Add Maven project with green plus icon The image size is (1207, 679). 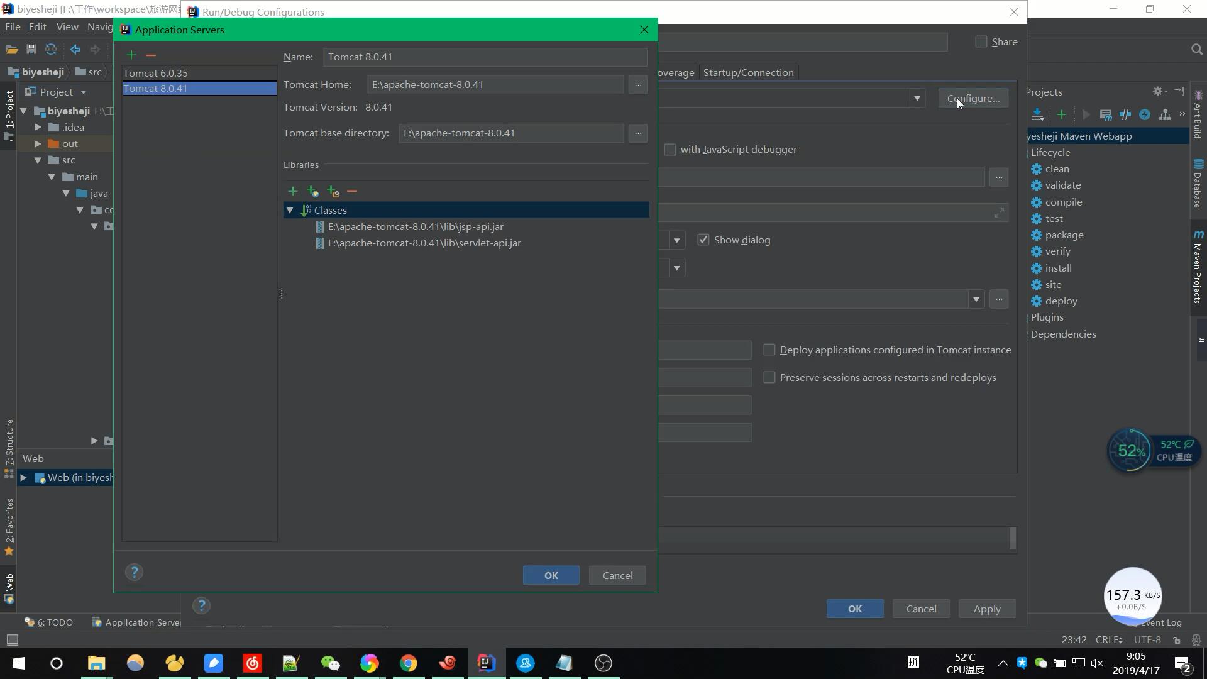(1061, 114)
